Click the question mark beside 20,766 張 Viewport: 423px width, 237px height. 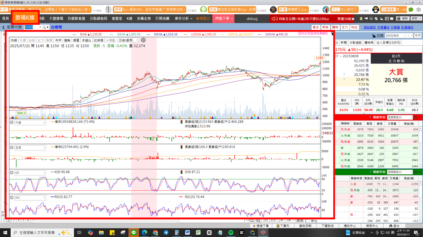[x=344, y=75]
